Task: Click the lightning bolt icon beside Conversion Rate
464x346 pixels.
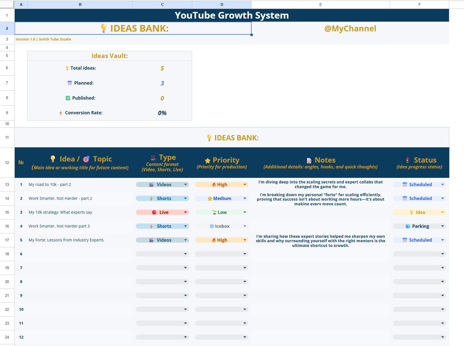Action: click(61, 113)
